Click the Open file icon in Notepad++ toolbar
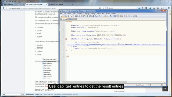 (x=63, y=16)
